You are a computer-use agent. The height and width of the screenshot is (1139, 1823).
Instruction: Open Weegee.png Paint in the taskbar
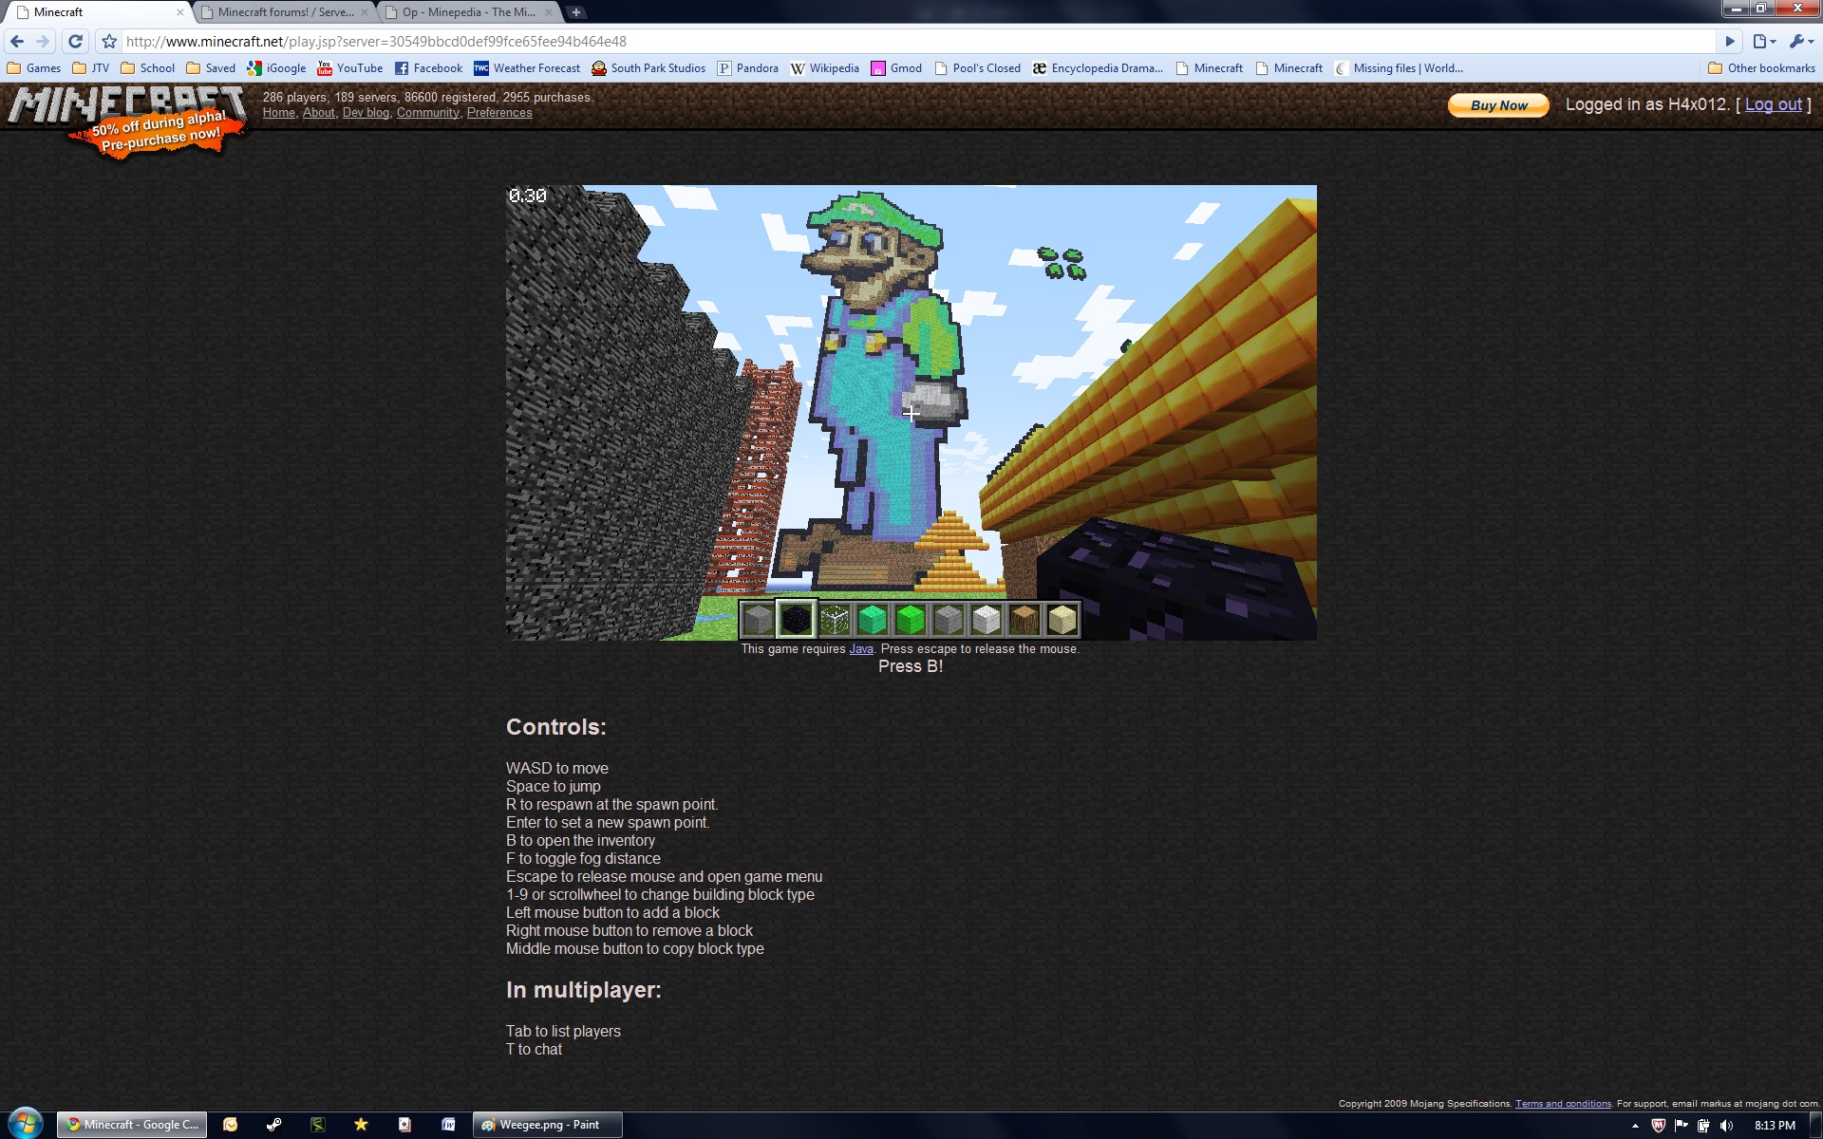click(548, 1125)
